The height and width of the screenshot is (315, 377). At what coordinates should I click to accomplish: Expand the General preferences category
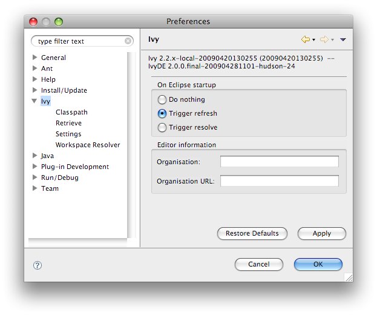(x=35, y=58)
